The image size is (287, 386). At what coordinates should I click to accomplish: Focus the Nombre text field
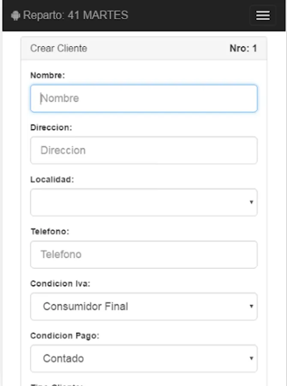143,98
